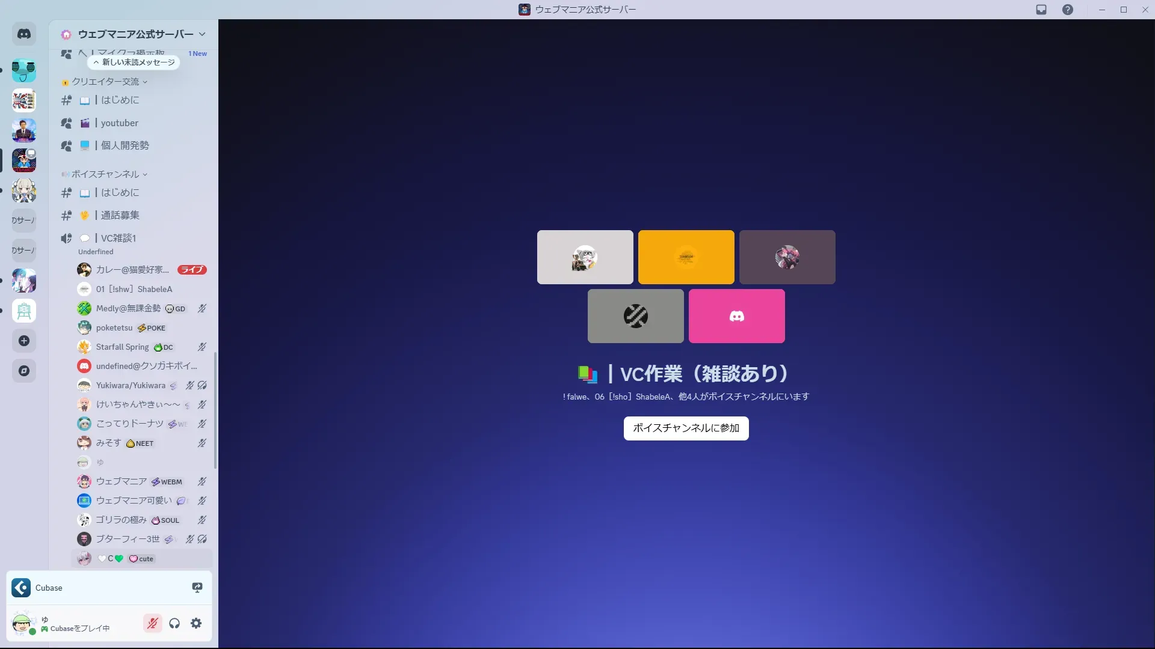Open the 通話募集 text channel
Viewport: 1155px width, 649px height.
point(120,215)
